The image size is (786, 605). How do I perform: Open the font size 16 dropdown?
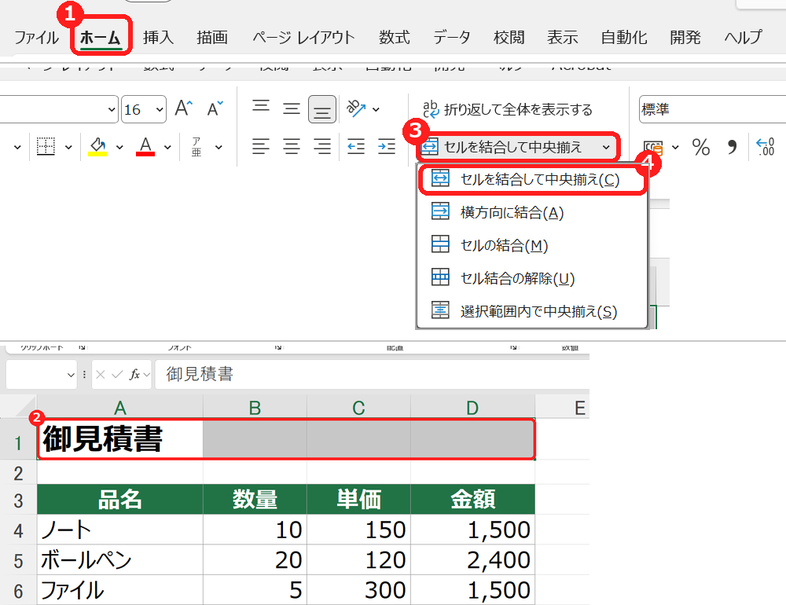pyautogui.click(x=160, y=109)
